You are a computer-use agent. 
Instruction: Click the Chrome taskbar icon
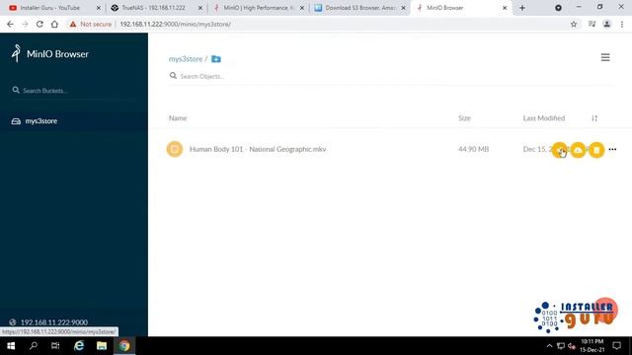tap(124, 346)
